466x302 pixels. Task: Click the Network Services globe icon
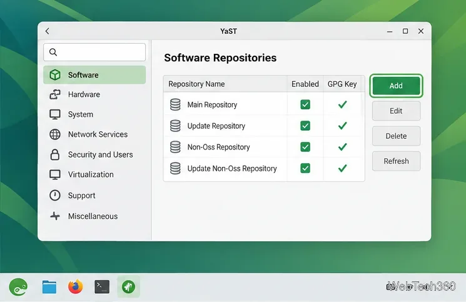click(55, 134)
